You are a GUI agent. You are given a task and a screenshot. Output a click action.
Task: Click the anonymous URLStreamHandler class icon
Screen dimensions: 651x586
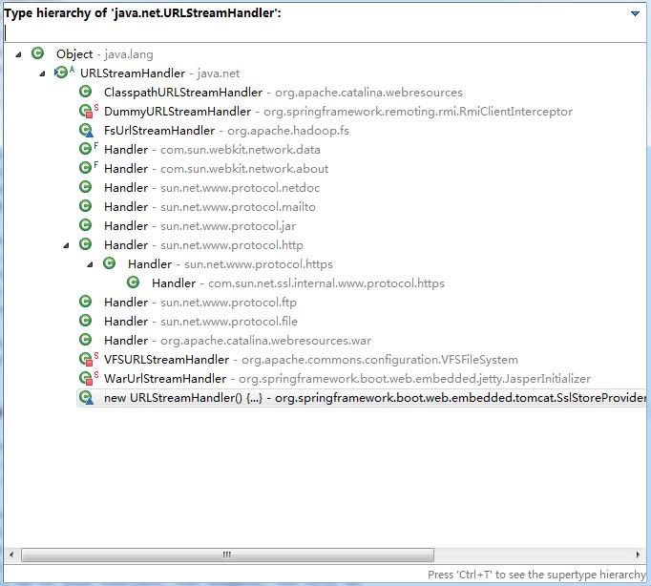86,398
